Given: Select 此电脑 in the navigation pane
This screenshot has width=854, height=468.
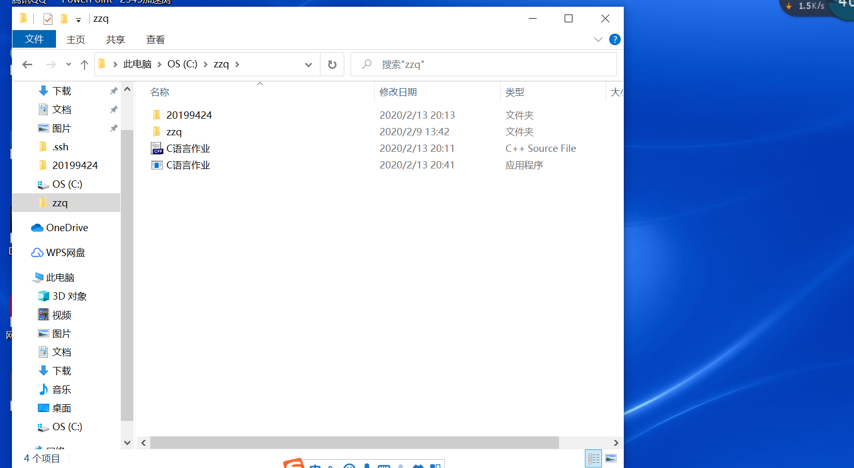Looking at the screenshot, I should tap(60, 278).
